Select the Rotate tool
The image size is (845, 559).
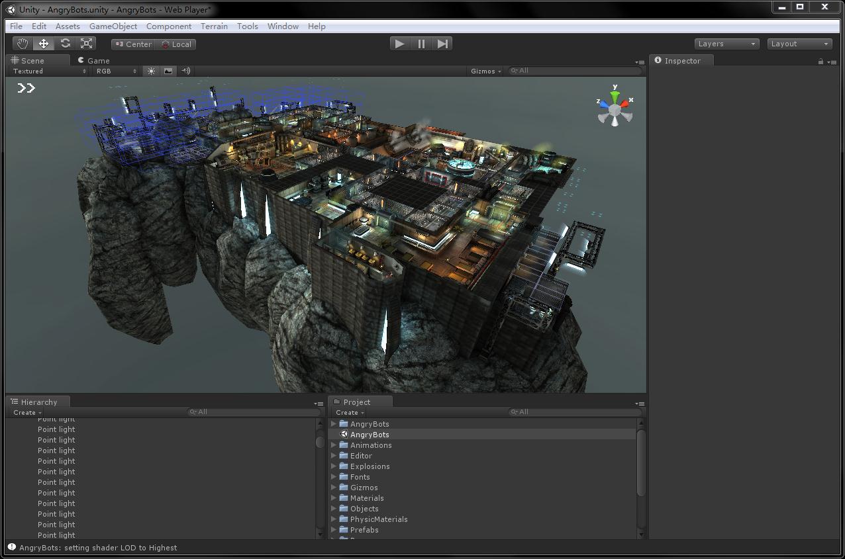tap(65, 44)
